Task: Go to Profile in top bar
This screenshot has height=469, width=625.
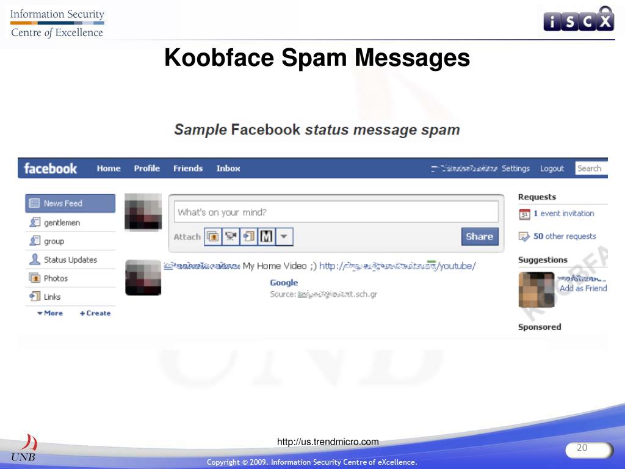Action: [x=146, y=169]
